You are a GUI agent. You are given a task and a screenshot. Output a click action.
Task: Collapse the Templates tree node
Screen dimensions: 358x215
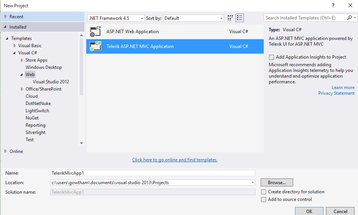click(x=7, y=38)
